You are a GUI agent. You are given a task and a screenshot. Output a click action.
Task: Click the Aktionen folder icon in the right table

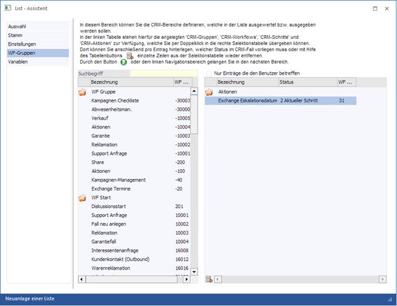209,92
